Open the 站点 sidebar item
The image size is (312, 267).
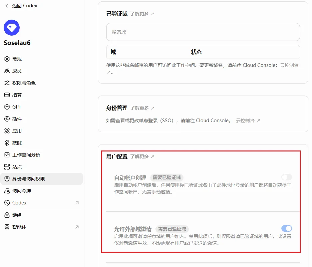pos(42,167)
